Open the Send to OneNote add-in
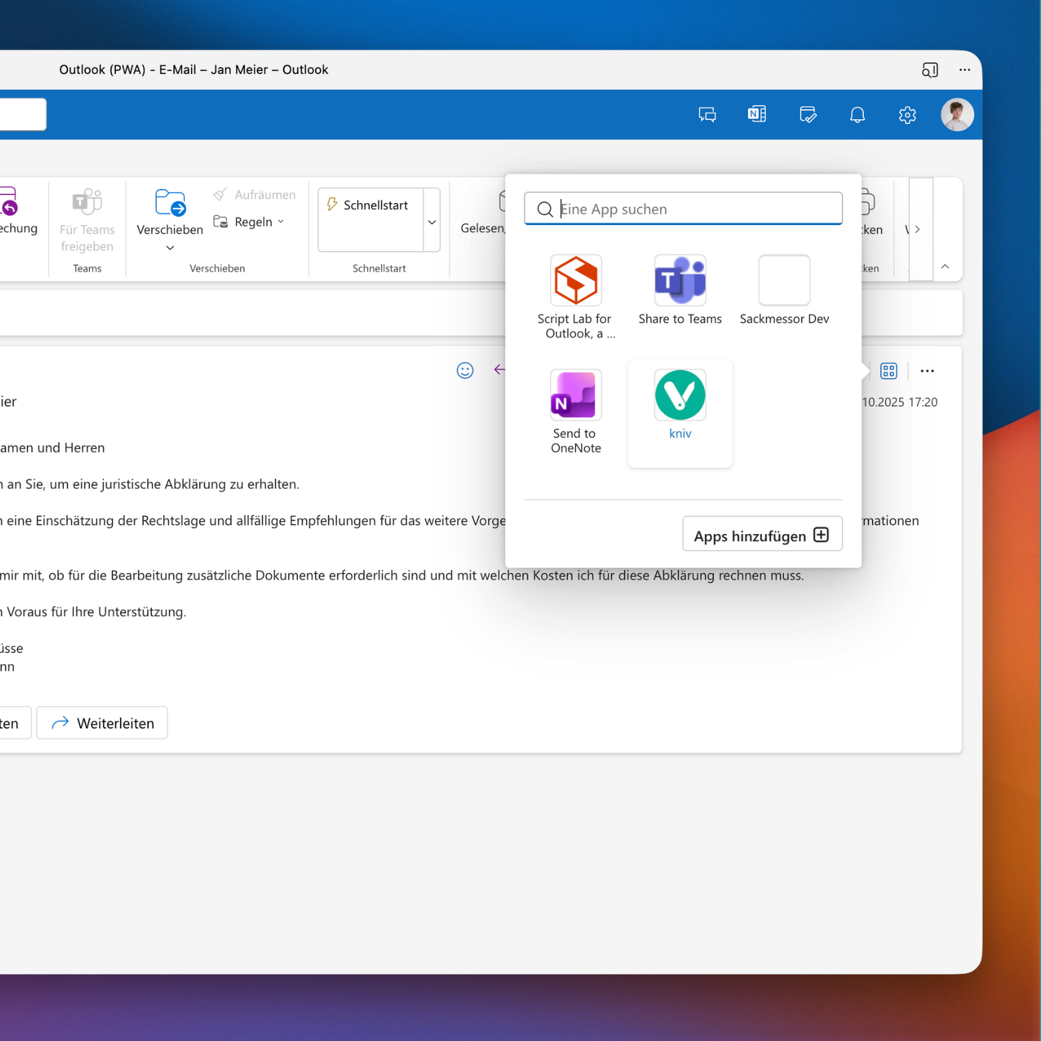 pyautogui.click(x=575, y=396)
